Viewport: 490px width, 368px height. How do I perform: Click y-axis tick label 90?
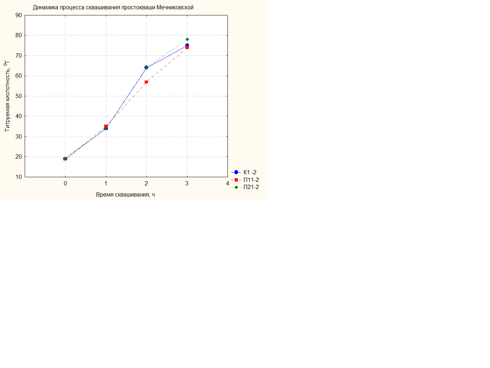(x=19, y=15)
